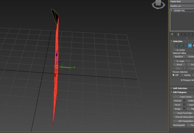Click blue Z-axis arrow of move gizmo
Image resolution: width=194 pixels, height=133 pixels.
[x=57, y=54]
